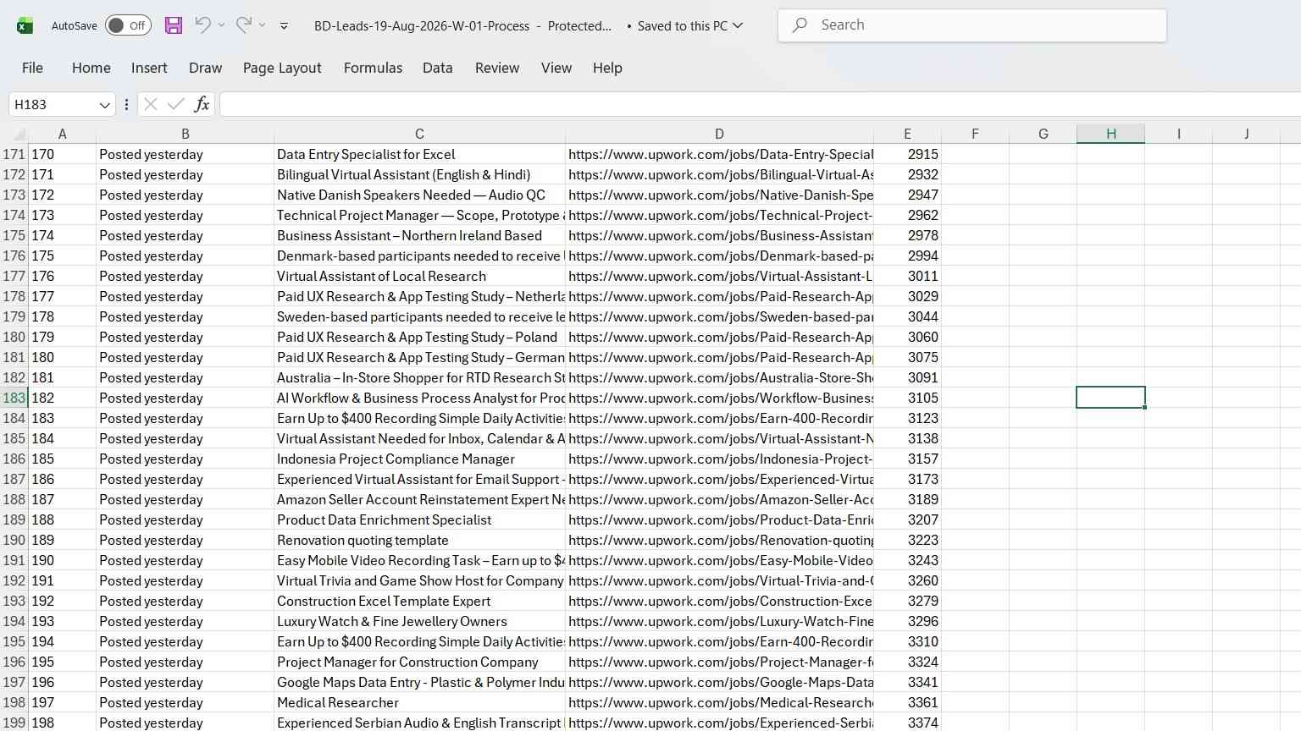Click the formula bar Cancel X icon
The width and height of the screenshot is (1301, 731).
point(151,104)
